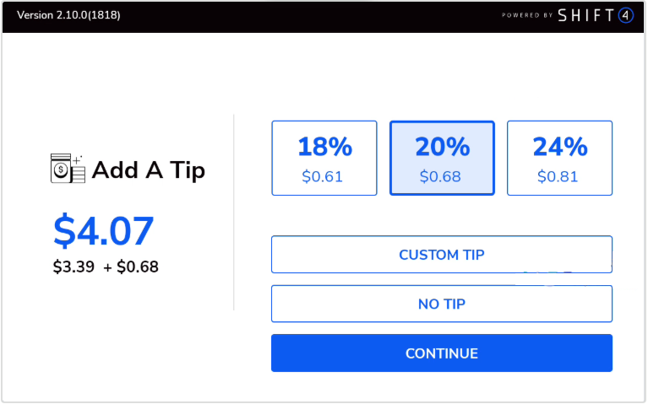Viewport: 648px width, 404px height.
Task: Click the $4.07 total amount
Action: tap(103, 231)
